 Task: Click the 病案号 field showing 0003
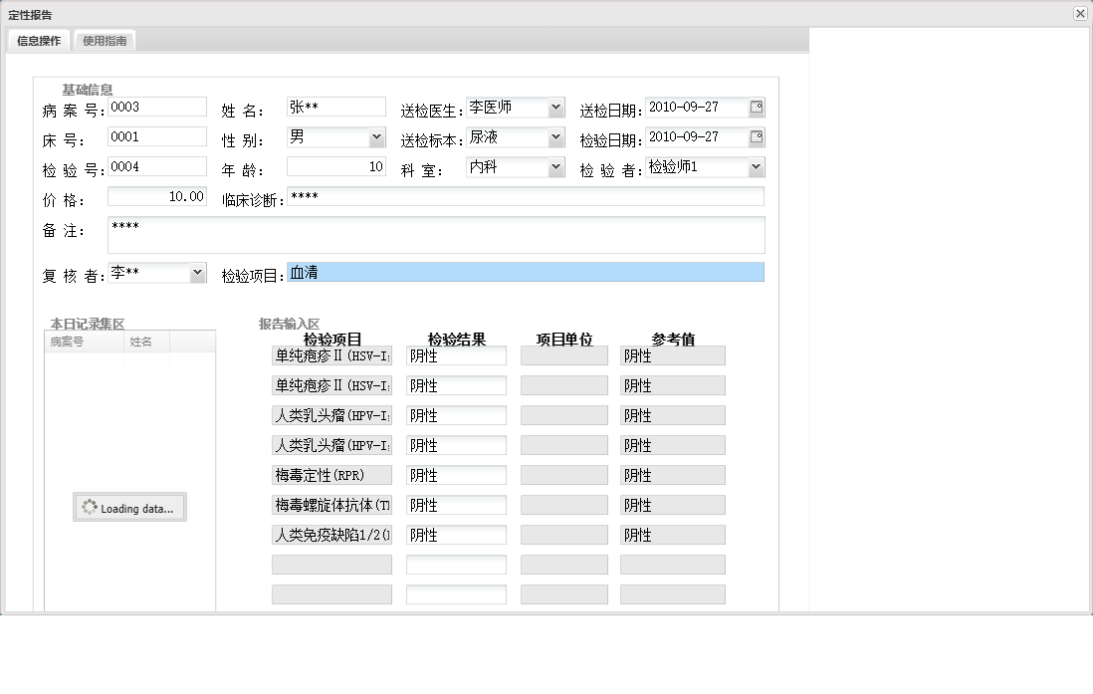tap(156, 107)
